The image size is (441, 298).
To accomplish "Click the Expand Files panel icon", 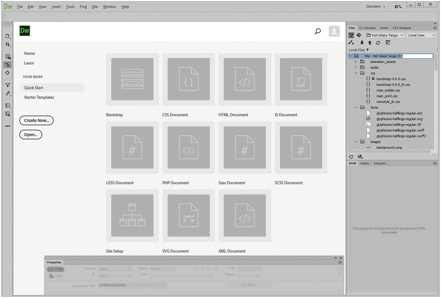I will click(388, 43).
